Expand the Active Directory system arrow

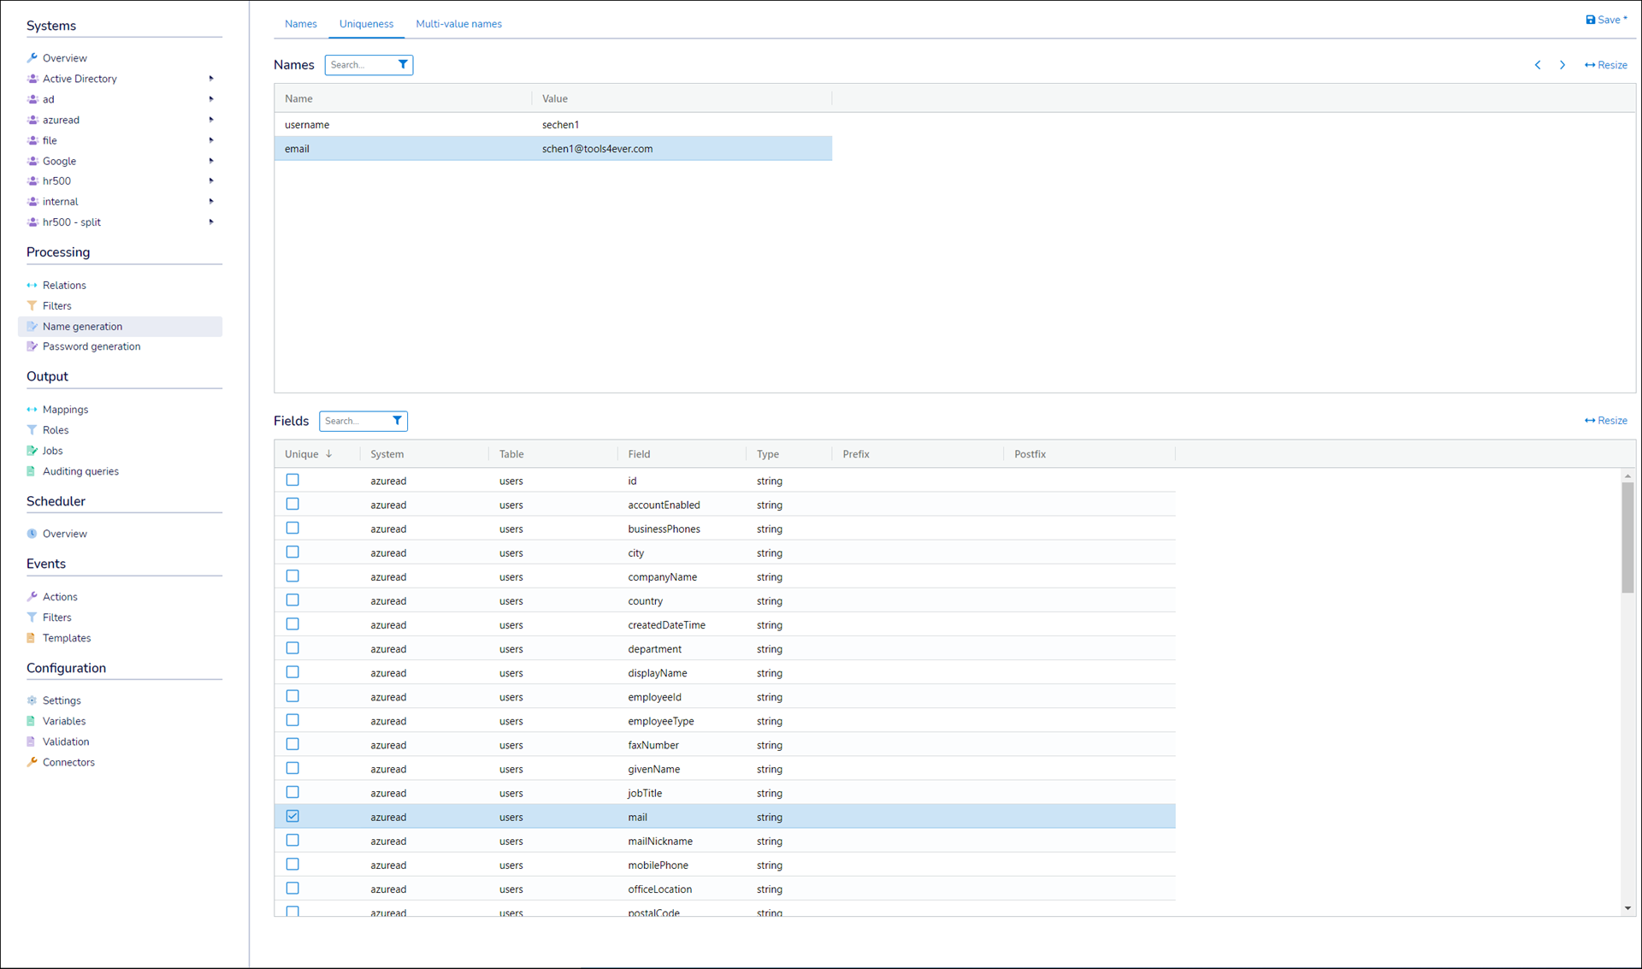coord(211,79)
